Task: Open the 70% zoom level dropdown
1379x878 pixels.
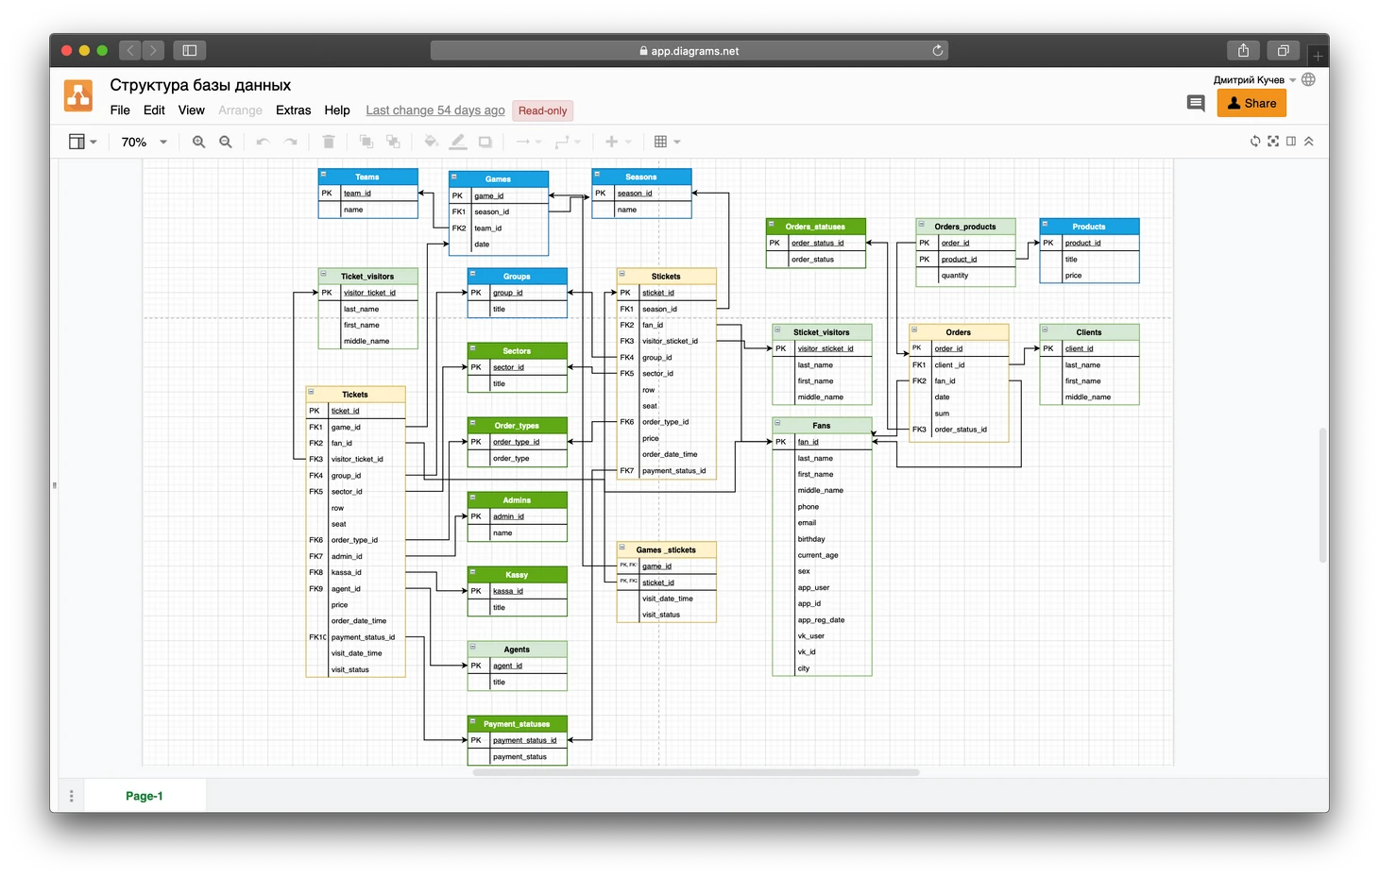Action: (144, 142)
